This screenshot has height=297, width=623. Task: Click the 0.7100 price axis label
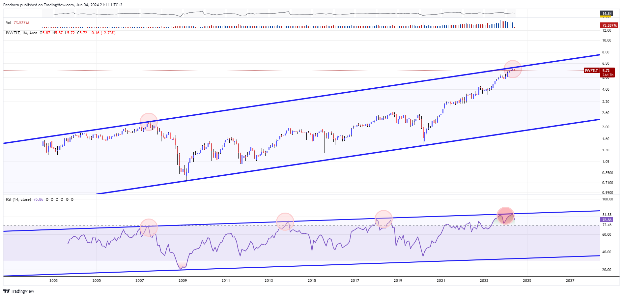coord(608,183)
